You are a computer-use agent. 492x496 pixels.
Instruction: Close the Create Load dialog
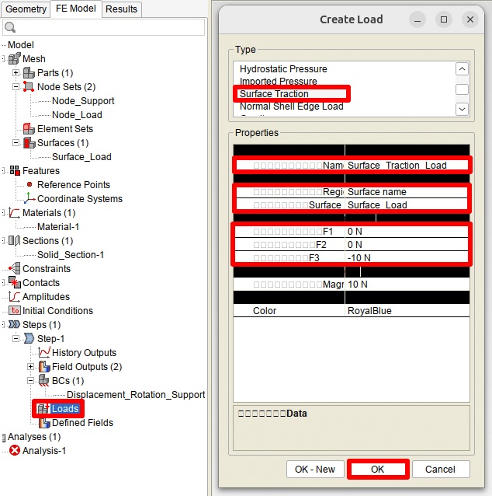470,19
